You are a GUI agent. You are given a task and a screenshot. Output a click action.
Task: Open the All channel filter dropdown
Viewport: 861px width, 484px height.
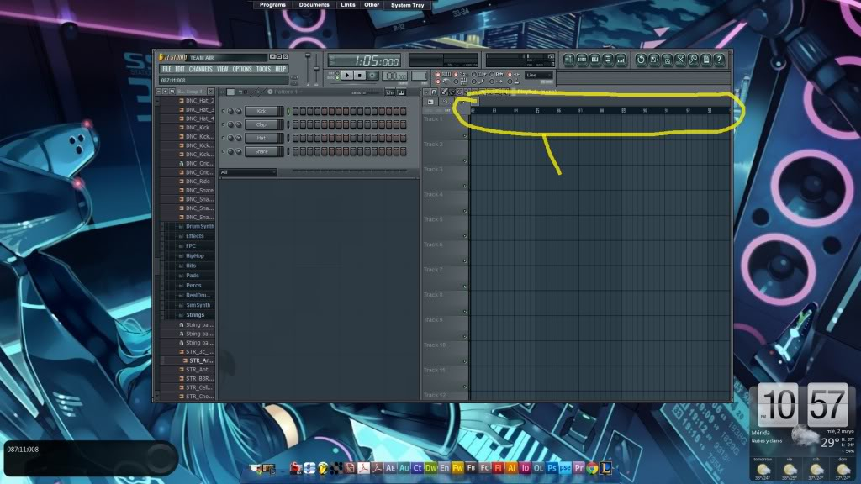(x=248, y=172)
